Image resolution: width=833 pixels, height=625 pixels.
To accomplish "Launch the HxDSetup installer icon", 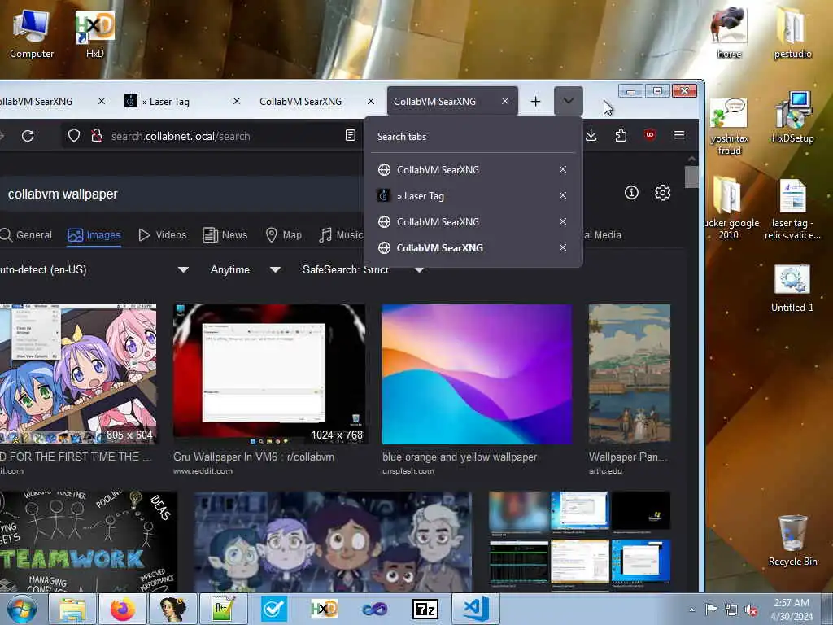I will coord(792,117).
